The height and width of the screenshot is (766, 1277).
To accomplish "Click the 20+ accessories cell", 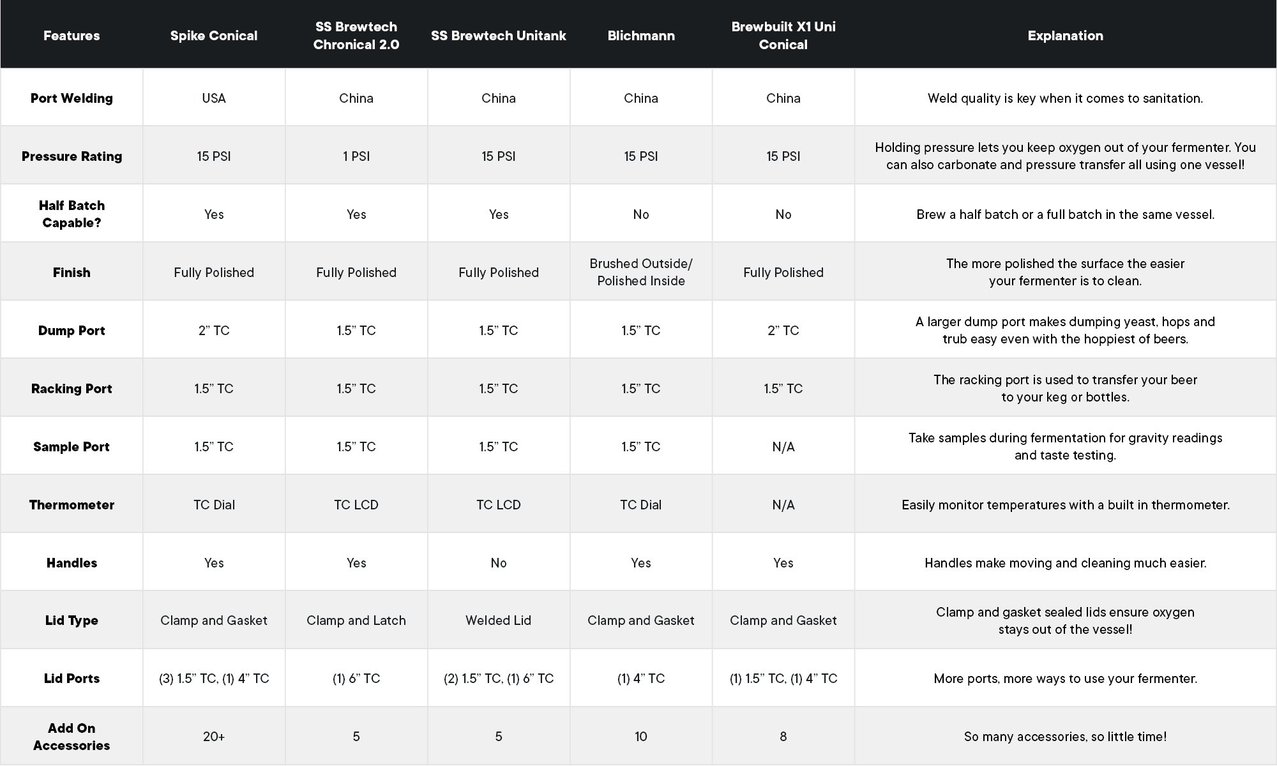I will [214, 737].
